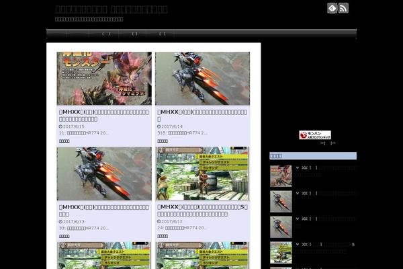Open the thumbnail of the 2017/6/13 article
The image size is (403, 269).
pyautogui.click(x=104, y=174)
